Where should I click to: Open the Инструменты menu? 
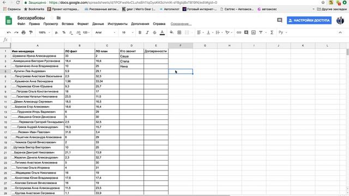pos(118,24)
